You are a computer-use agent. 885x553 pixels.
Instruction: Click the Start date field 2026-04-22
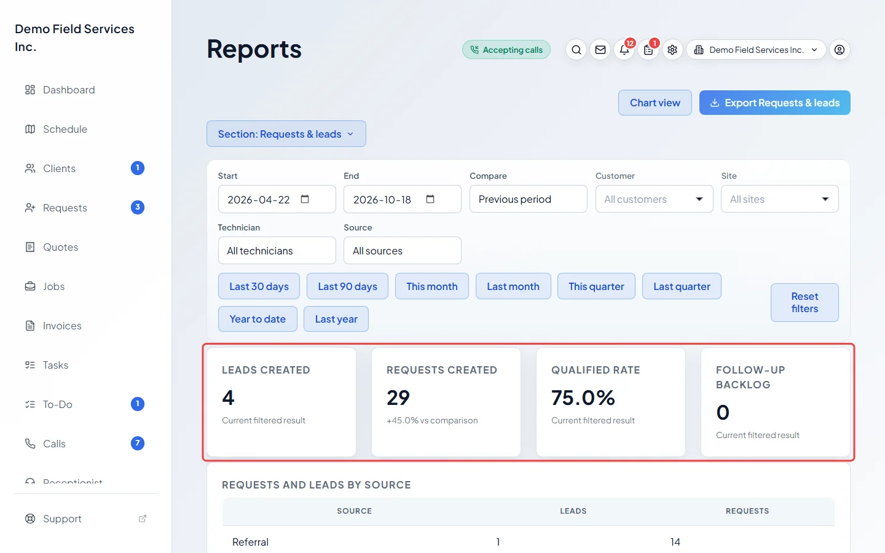coord(277,199)
